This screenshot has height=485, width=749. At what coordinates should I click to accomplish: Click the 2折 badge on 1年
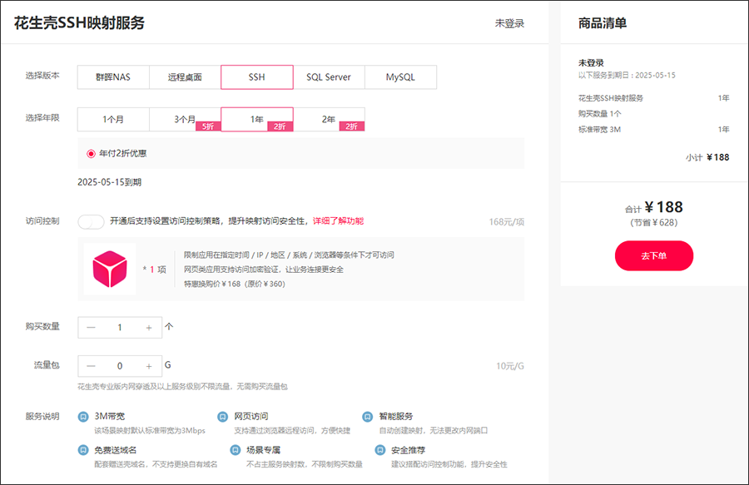tap(280, 126)
